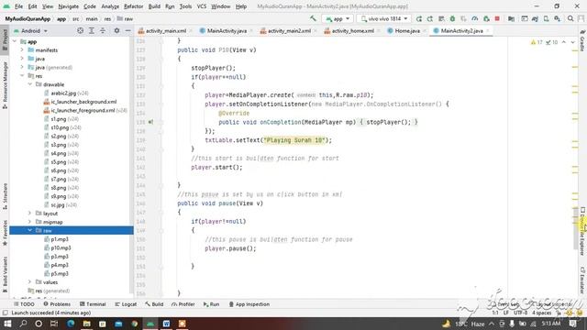
Task: Select arabic2.jpg in drawable folder
Action: click(63, 93)
